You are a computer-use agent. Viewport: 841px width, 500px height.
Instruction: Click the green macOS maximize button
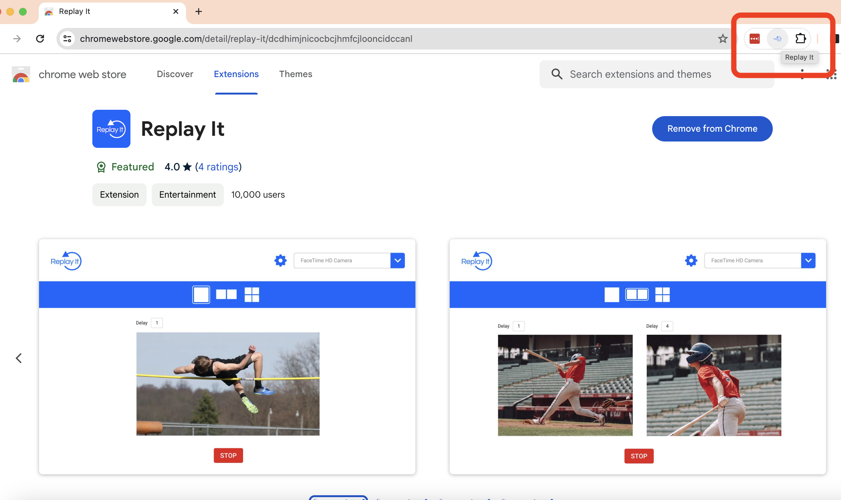tap(23, 12)
